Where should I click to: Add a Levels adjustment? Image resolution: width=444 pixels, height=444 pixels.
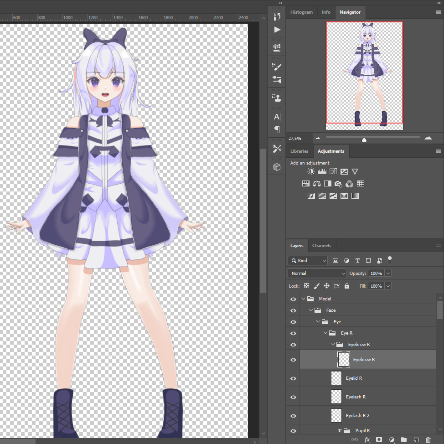coord(322,172)
